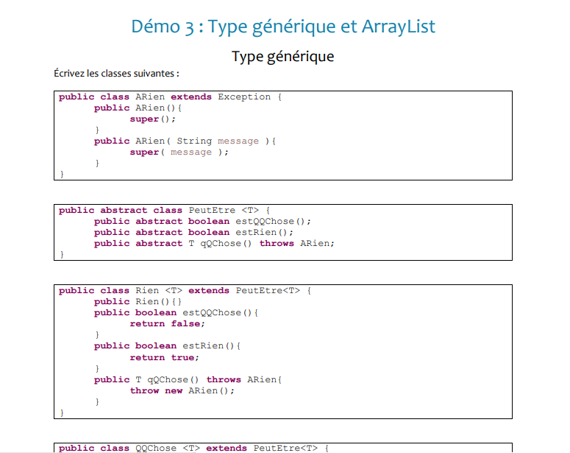Click the "return true;" line
This screenshot has width=570, height=453.
coord(164,357)
